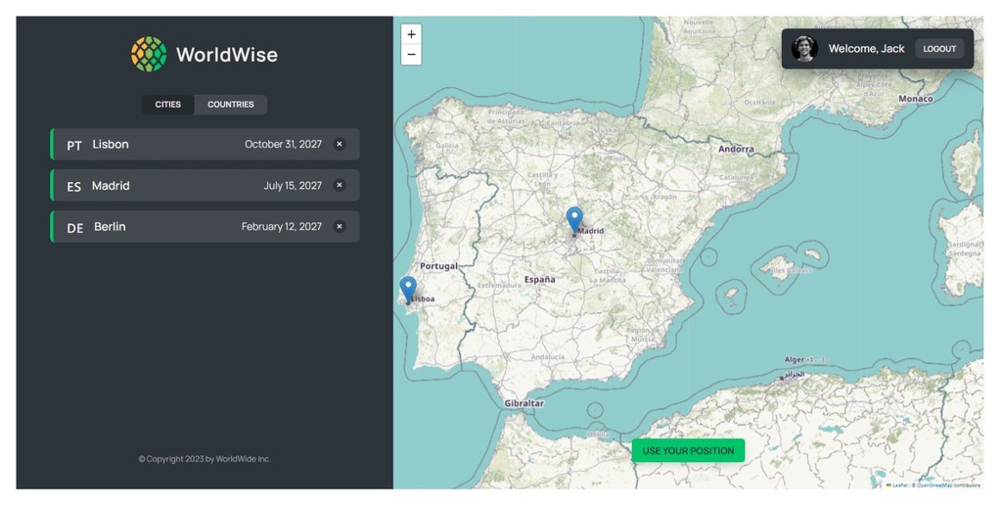Select the Madrid map marker pin

[574, 219]
